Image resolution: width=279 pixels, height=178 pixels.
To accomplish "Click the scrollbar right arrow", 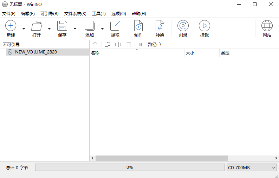I will coord(276,158).
